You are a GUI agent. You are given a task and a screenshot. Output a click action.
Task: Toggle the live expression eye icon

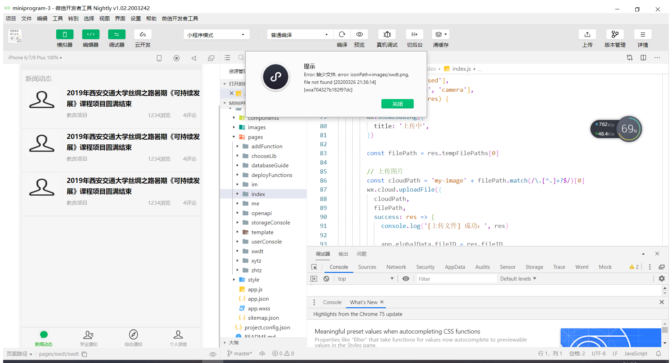[x=406, y=279]
